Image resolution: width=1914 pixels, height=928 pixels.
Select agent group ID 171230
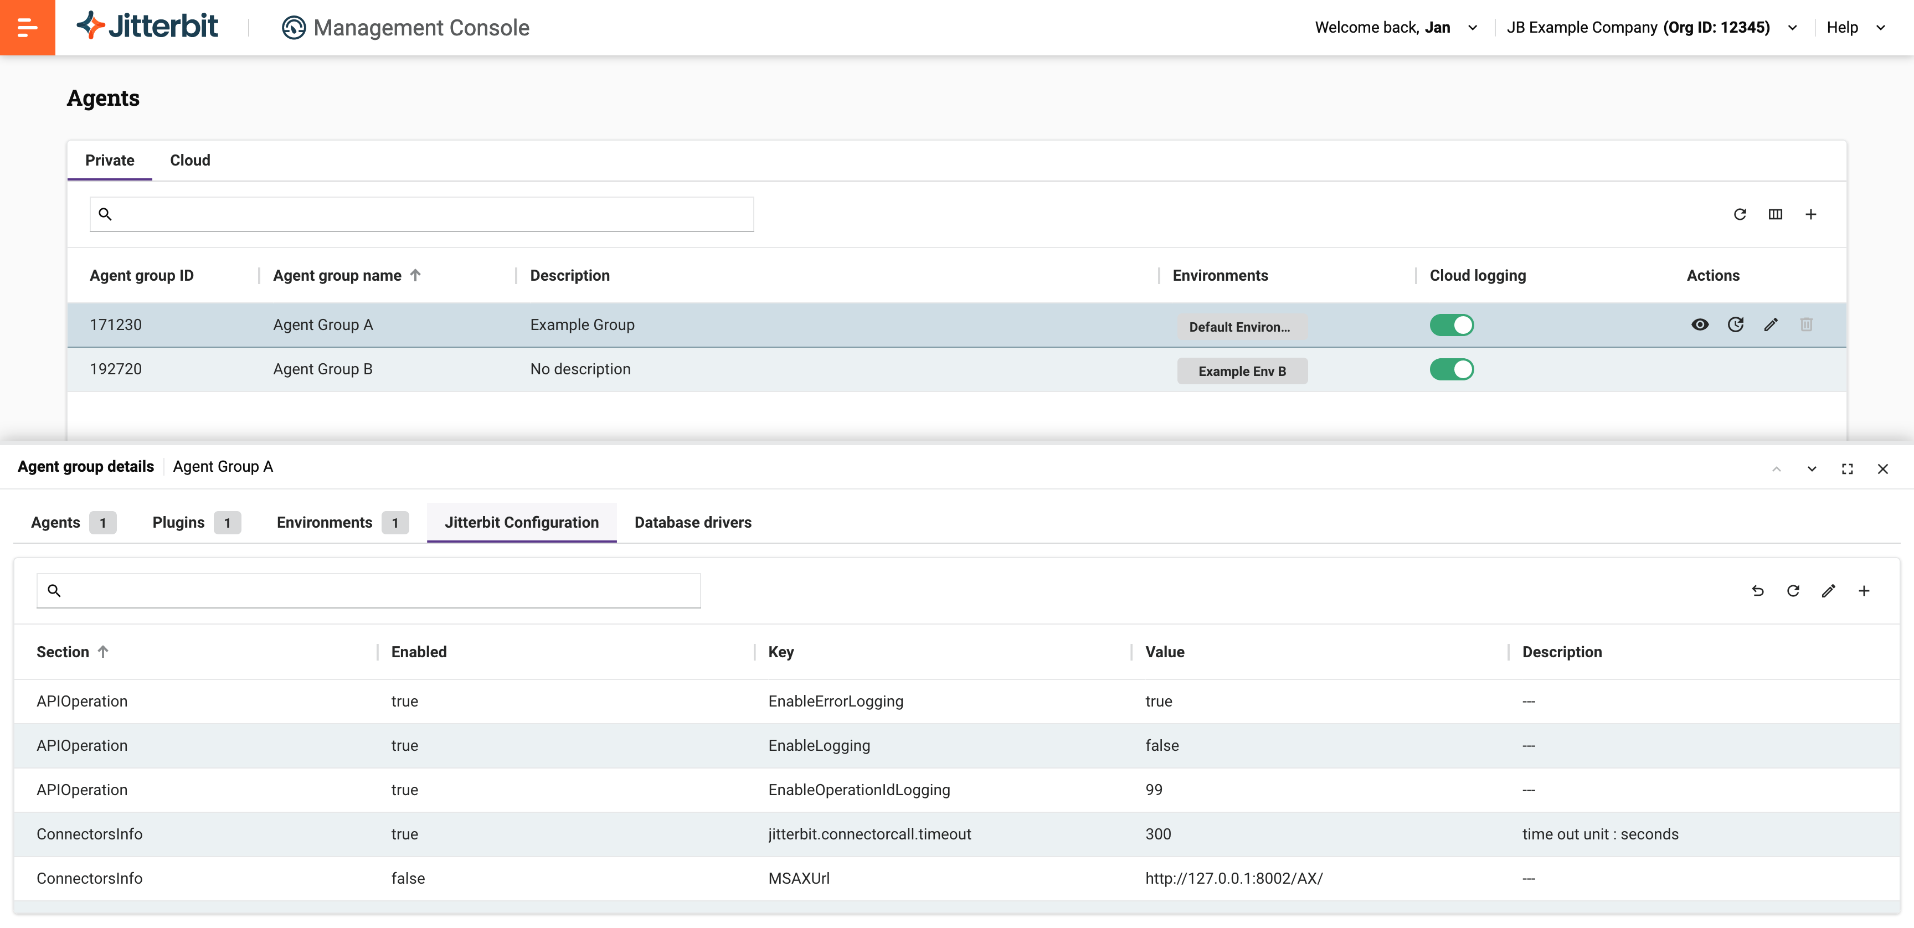click(x=116, y=324)
